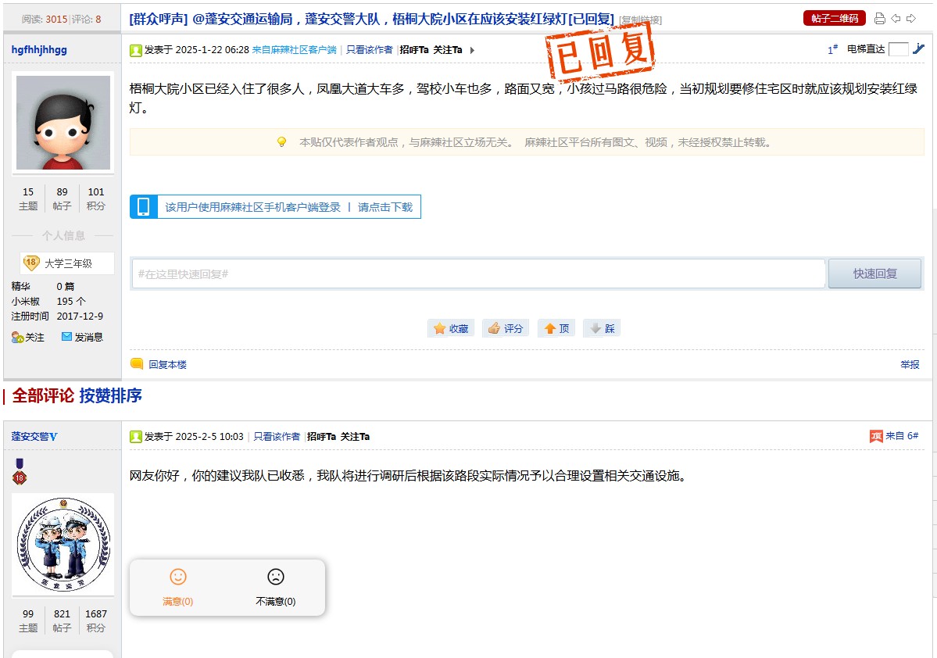This screenshot has height=658, width=937.
Task: Click the medal badge under 蓬安交警
Action: coord(20,471)
